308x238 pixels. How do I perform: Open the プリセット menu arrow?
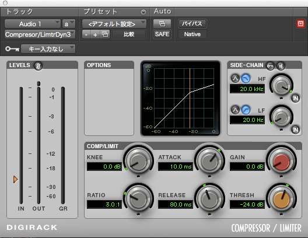(143, 12)
